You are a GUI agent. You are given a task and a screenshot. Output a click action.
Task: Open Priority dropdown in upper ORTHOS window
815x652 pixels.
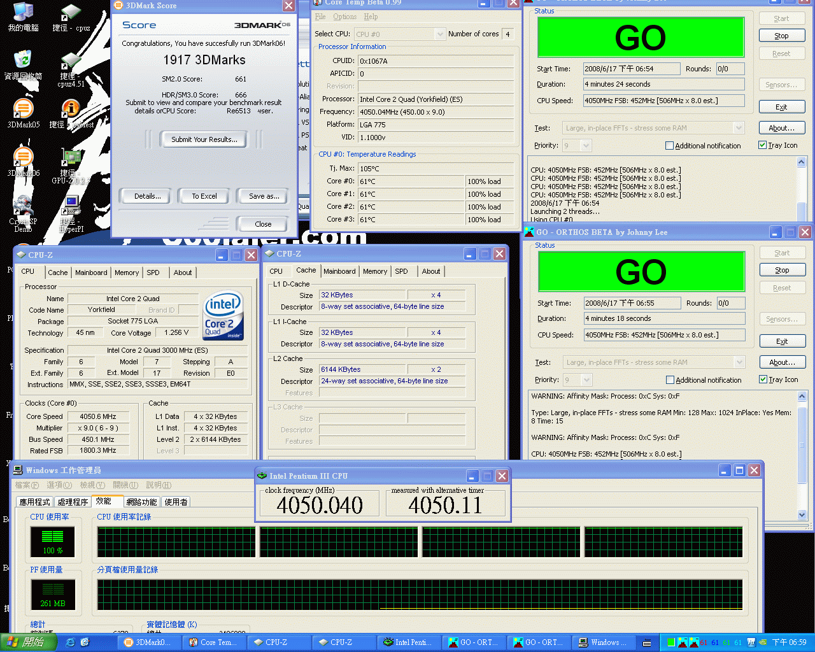586,146
